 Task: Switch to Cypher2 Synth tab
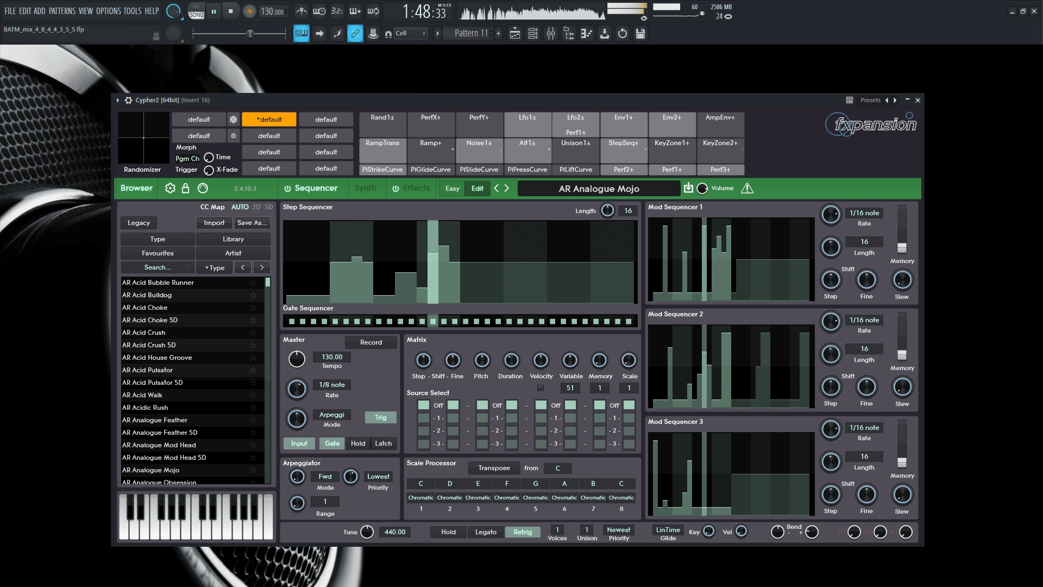tap(366, 188)
